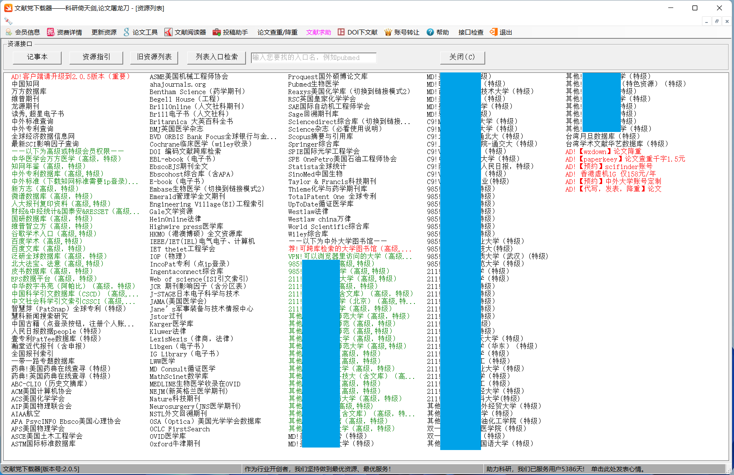Viewport: 734px width, 475px height.
Task: Click the 帮助 help icon
Action: [430, 32]
